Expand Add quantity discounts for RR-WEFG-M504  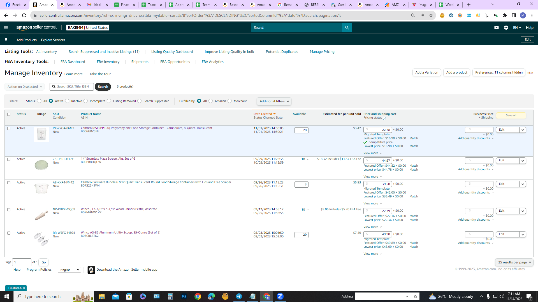click(x=476, y=243)
